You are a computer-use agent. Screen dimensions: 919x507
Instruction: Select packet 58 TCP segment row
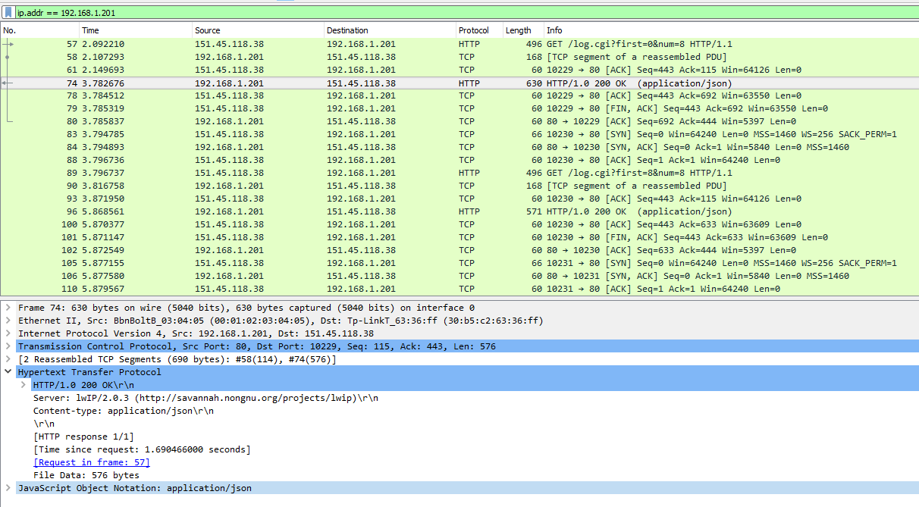point(459,57)
